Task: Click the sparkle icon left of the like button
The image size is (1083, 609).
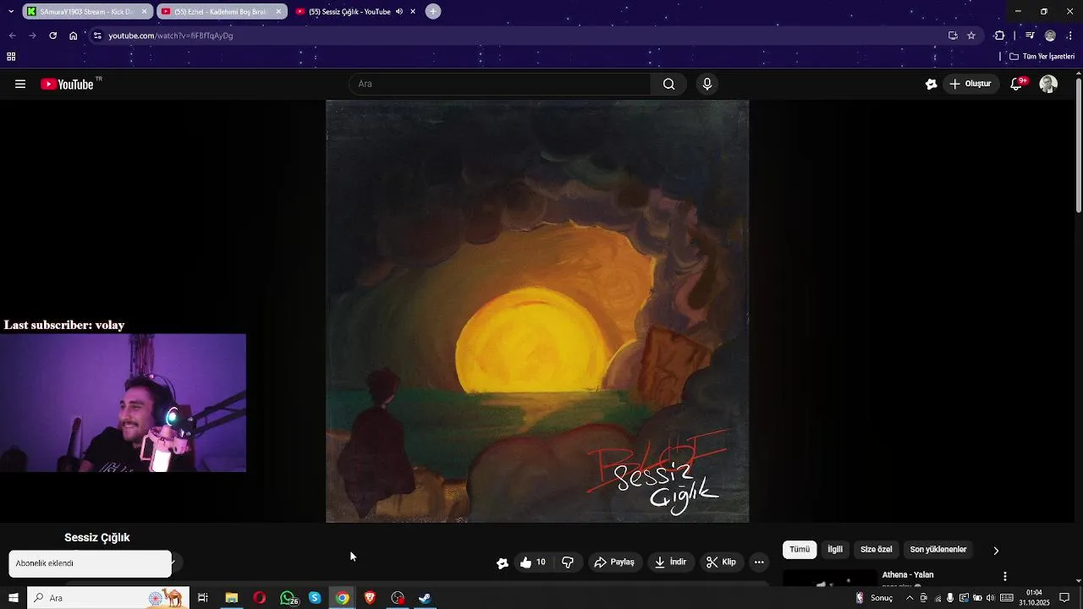Action: click(x=503, y=563)
